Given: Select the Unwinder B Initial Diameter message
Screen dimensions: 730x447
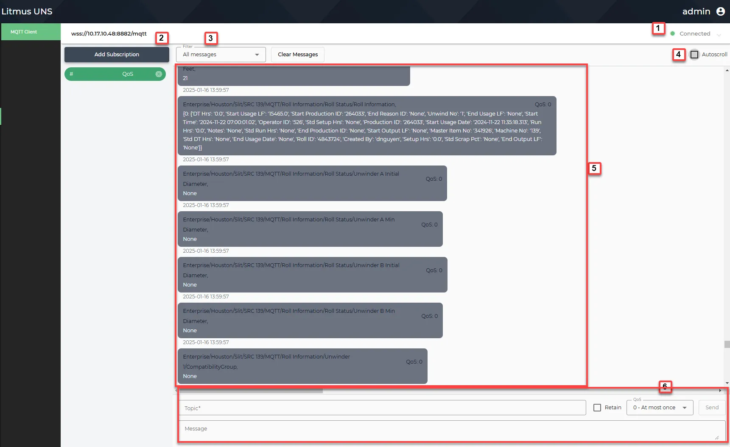Looking at the screenshot, I should tap(313, 275).
